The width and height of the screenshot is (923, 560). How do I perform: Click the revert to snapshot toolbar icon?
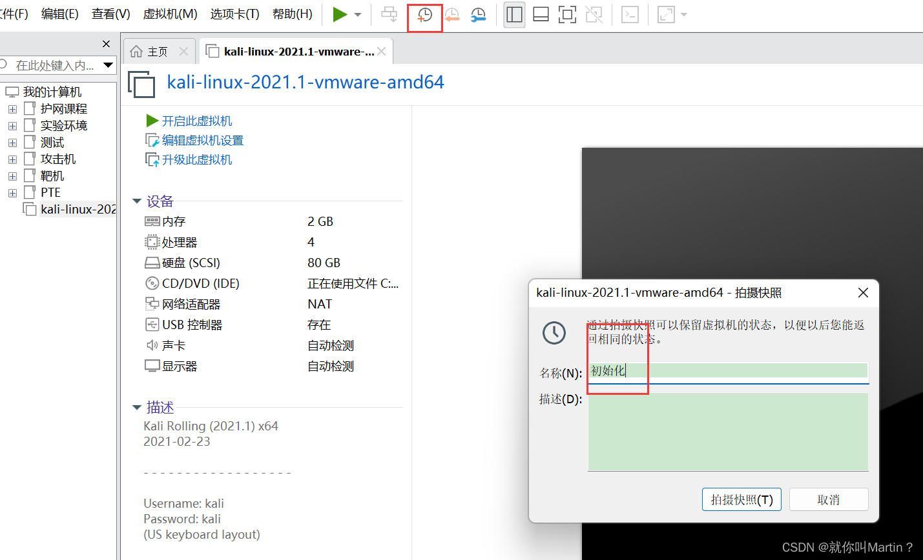click(451, 15)
